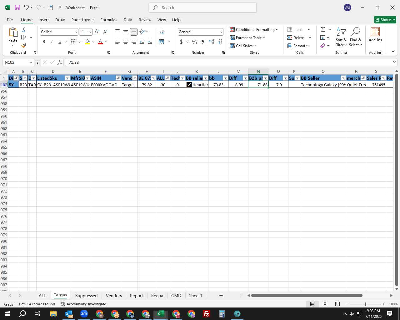This screenshot has height=320, width=400.
Task: Click the Format Painter brush icon
Action: (x=24, y=45)
